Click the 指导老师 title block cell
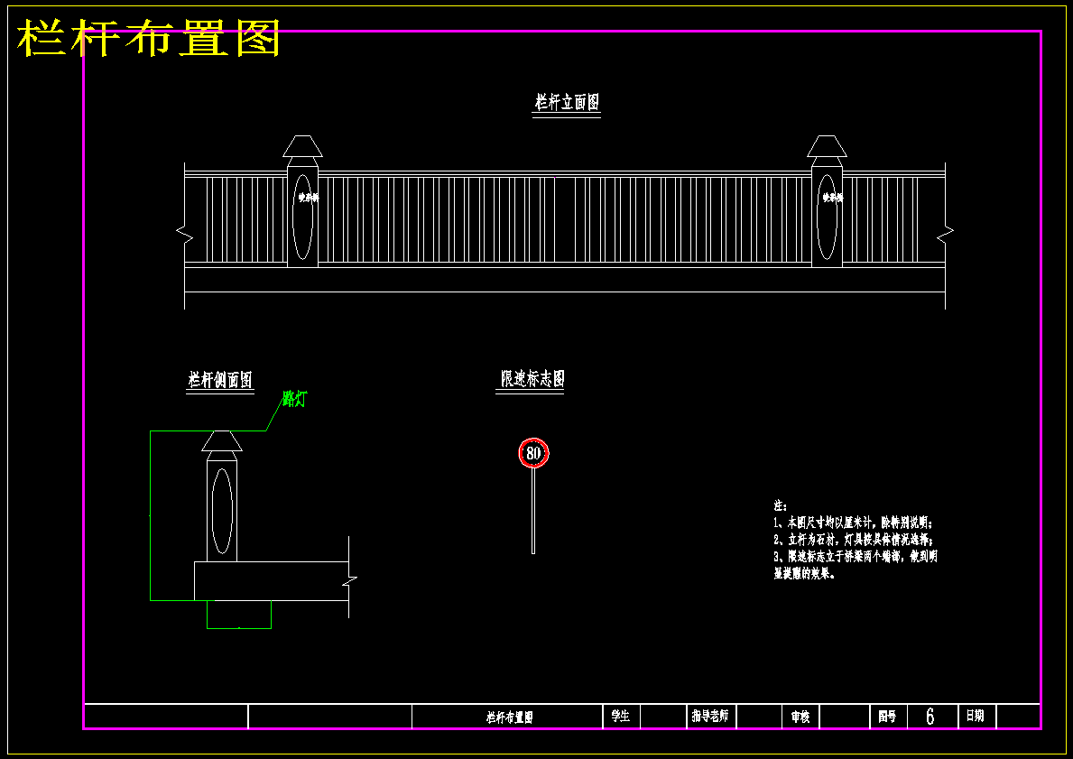This screenshot has width=1073, height=759. [x=709, y=717]
